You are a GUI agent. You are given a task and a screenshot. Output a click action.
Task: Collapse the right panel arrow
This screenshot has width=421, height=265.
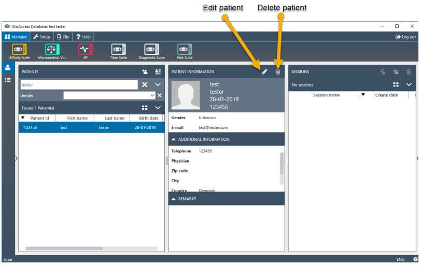[x=417, y=158]
